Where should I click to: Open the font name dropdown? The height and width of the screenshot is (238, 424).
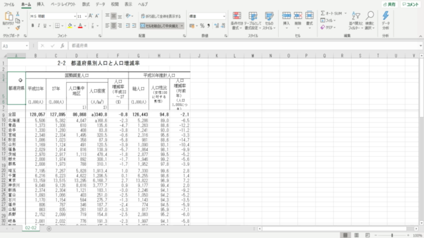(x=75, y=17)
